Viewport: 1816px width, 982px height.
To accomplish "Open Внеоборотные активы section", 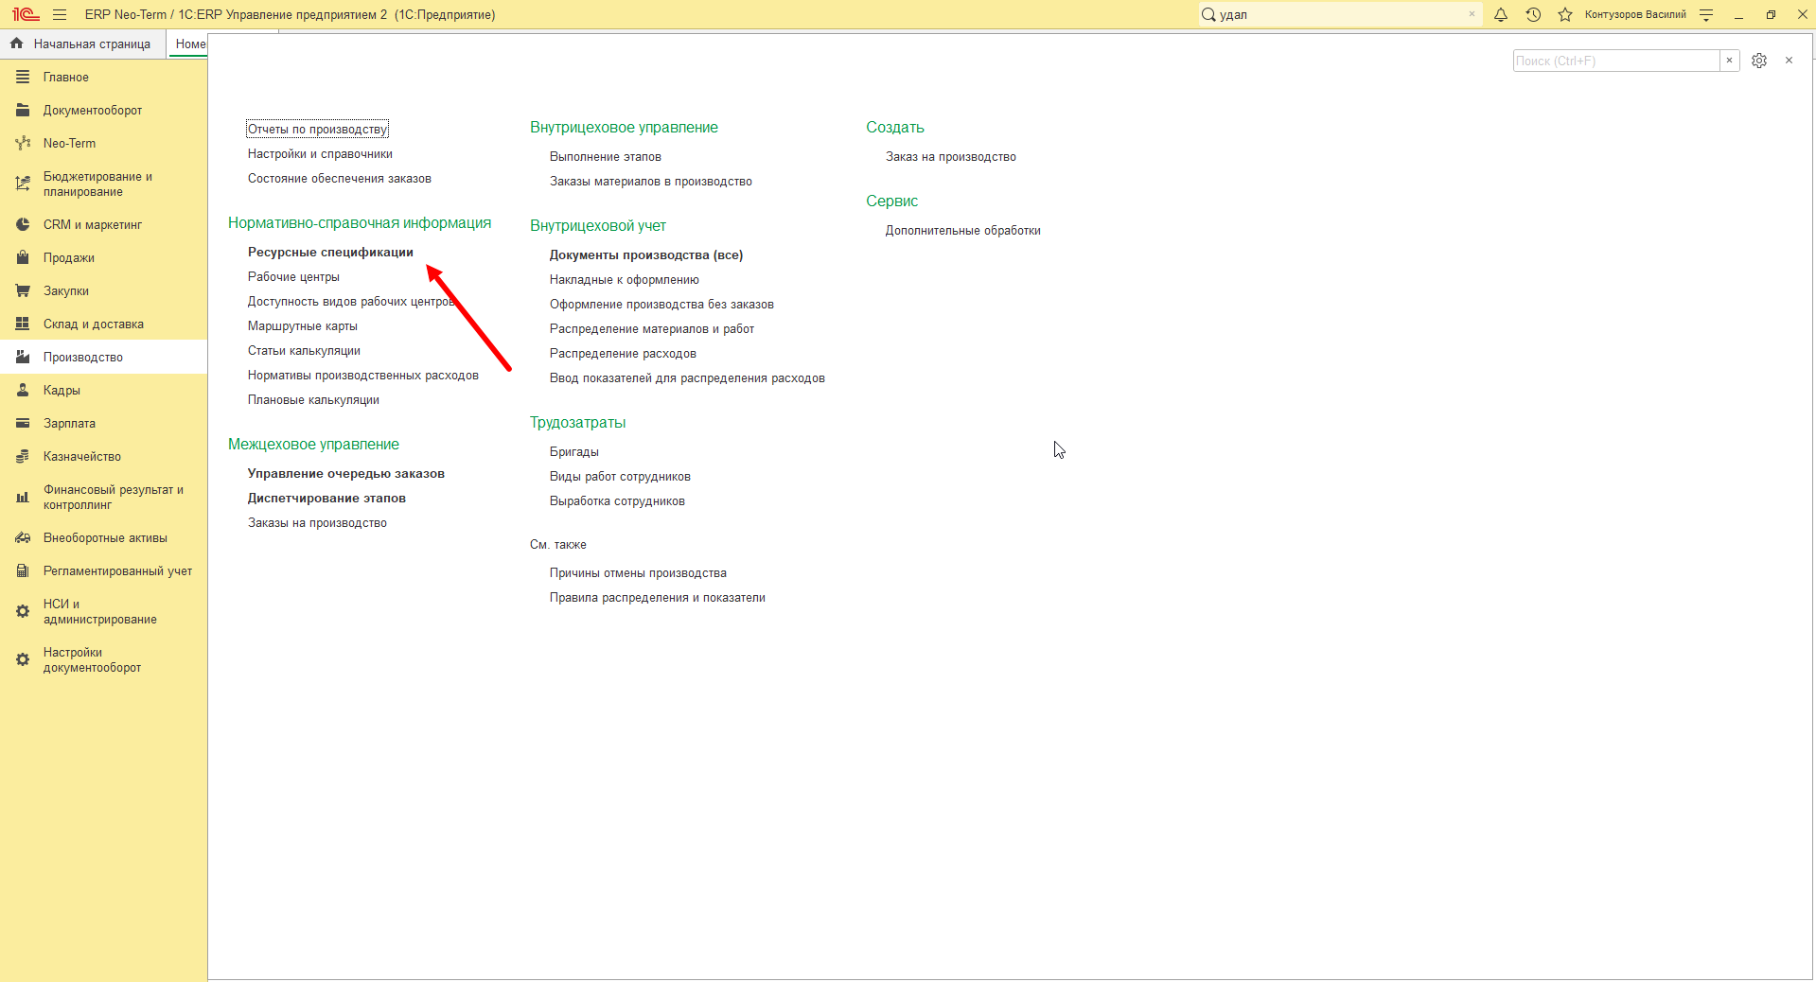I will point(103,538).
